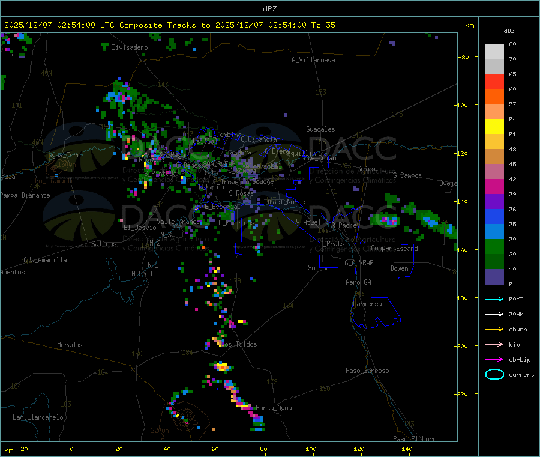This screenshot has width=540, height=457.
Task: Click the timestamp header 'Composite Tracks' line
Action: pyautogui.click(x=169, y=25)
